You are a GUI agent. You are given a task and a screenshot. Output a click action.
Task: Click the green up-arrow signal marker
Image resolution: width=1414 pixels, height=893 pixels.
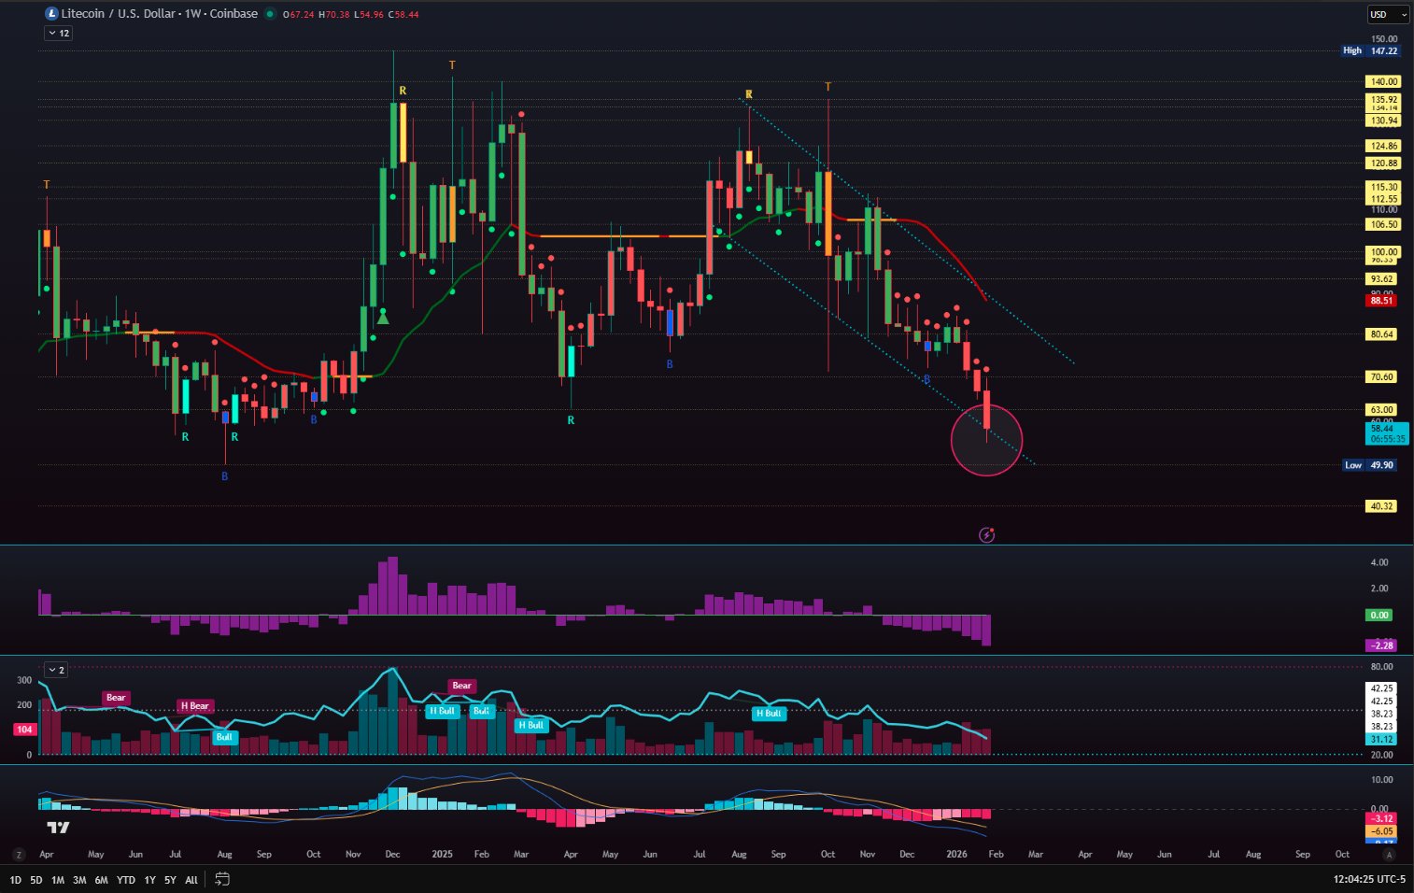(383, 318)
